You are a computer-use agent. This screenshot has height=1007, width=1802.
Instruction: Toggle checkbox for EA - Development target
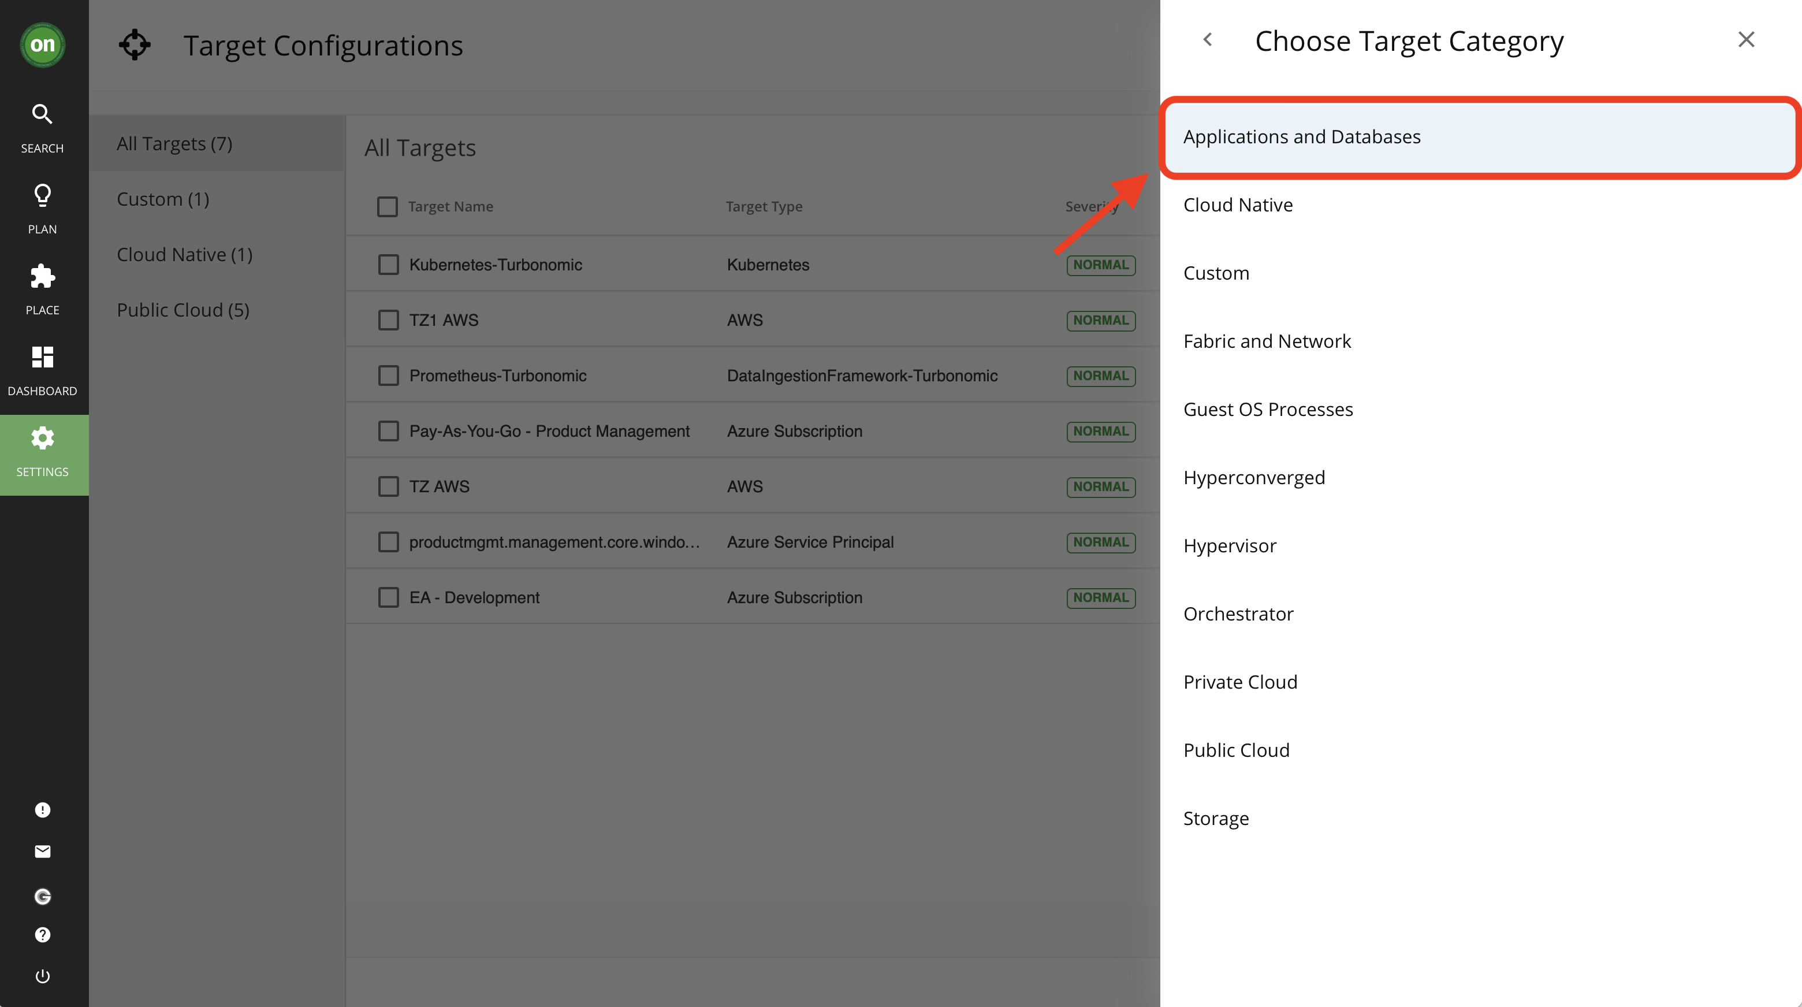click(x=389, y=597)
